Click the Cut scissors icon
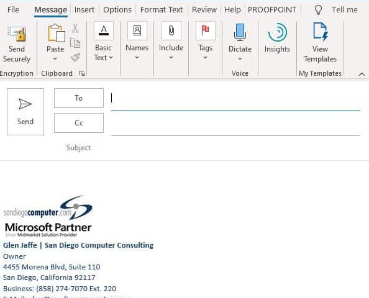Screen dimensions: 369x298 click(x=75, y=28)
